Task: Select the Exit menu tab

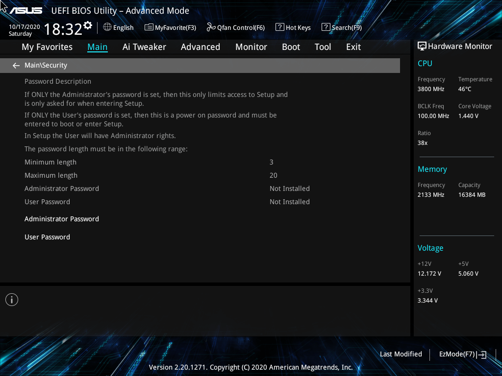Action: pos(353,47)
